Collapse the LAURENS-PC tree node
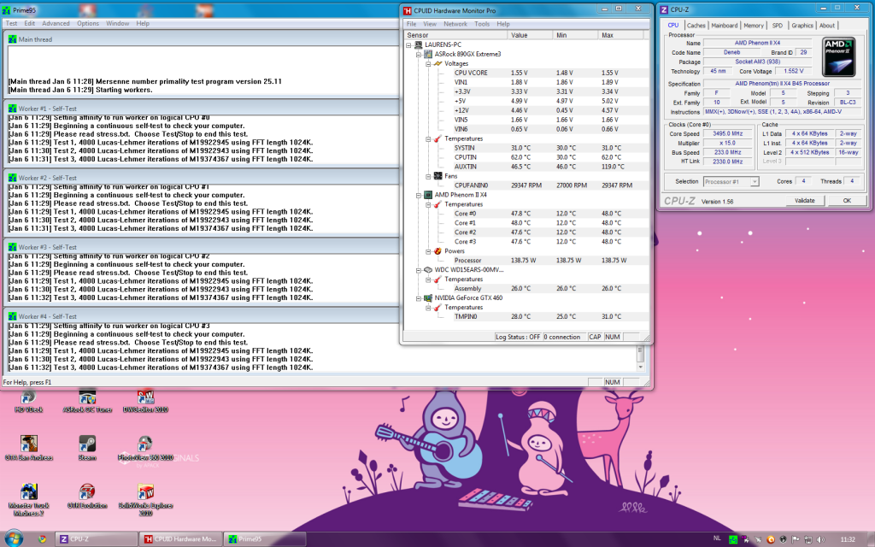 click(x=408, y=44)
